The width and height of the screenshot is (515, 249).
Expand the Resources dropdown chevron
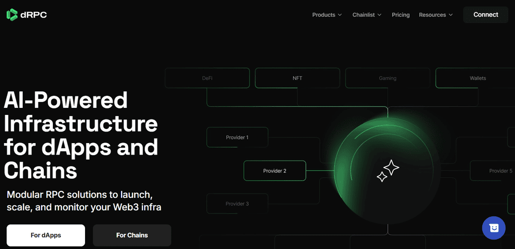coord(451,15)
